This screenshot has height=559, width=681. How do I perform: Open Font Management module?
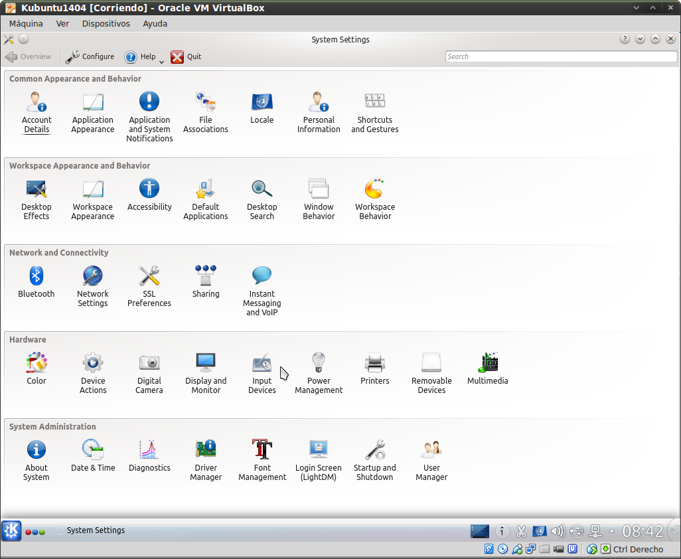click(262, 459)
